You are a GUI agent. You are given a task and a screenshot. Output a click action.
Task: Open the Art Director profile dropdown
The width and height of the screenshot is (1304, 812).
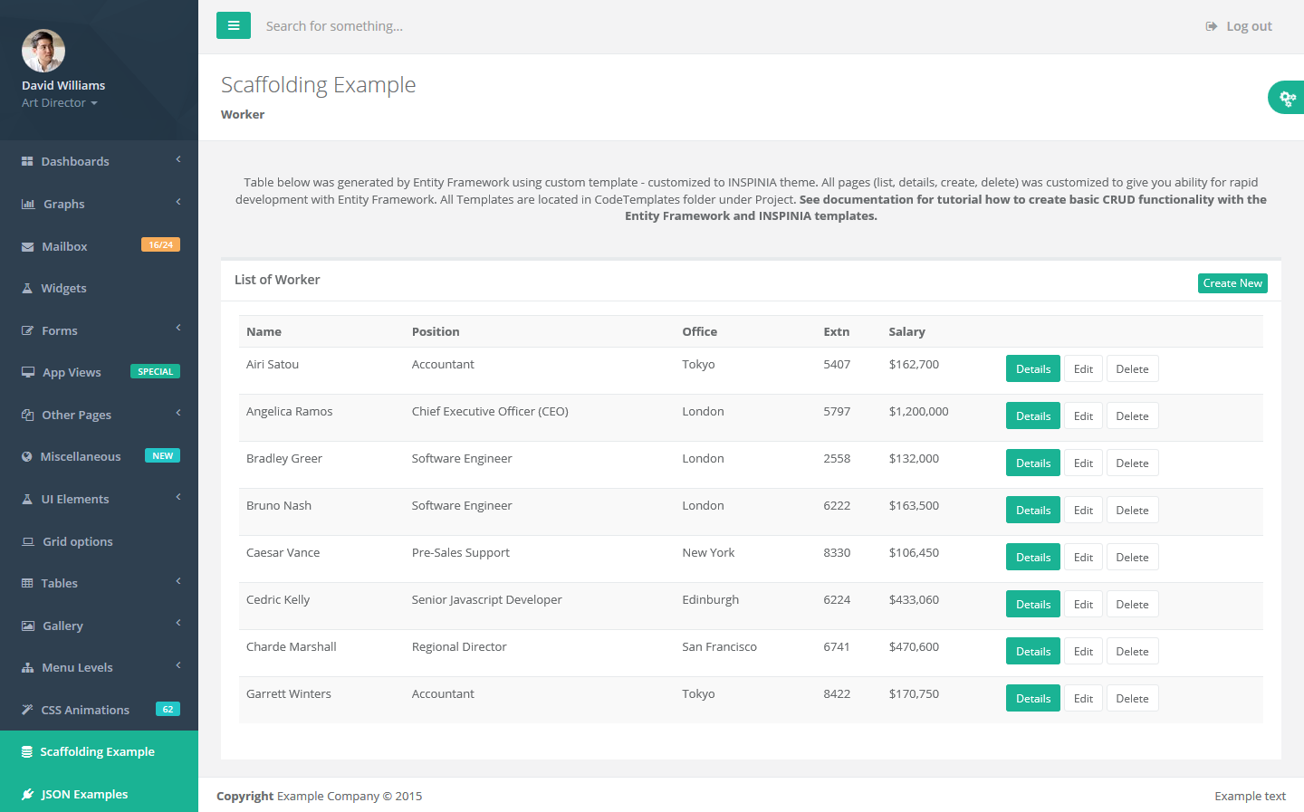tap(60, 103)
